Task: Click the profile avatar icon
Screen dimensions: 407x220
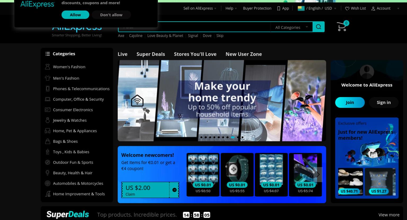Action: point(367,71)
